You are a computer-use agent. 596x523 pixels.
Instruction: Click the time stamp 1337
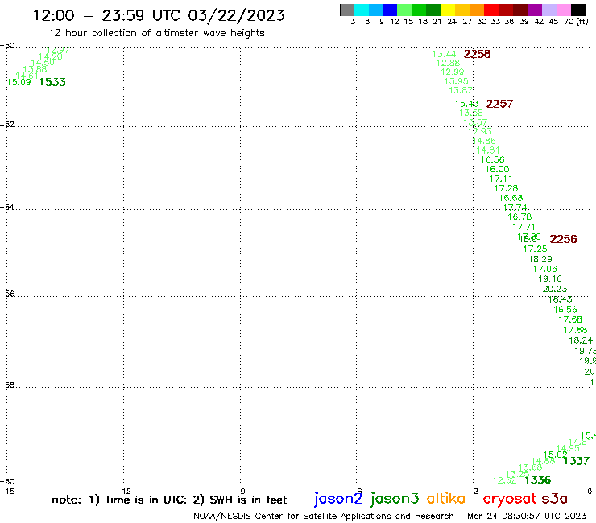point(576,461)
